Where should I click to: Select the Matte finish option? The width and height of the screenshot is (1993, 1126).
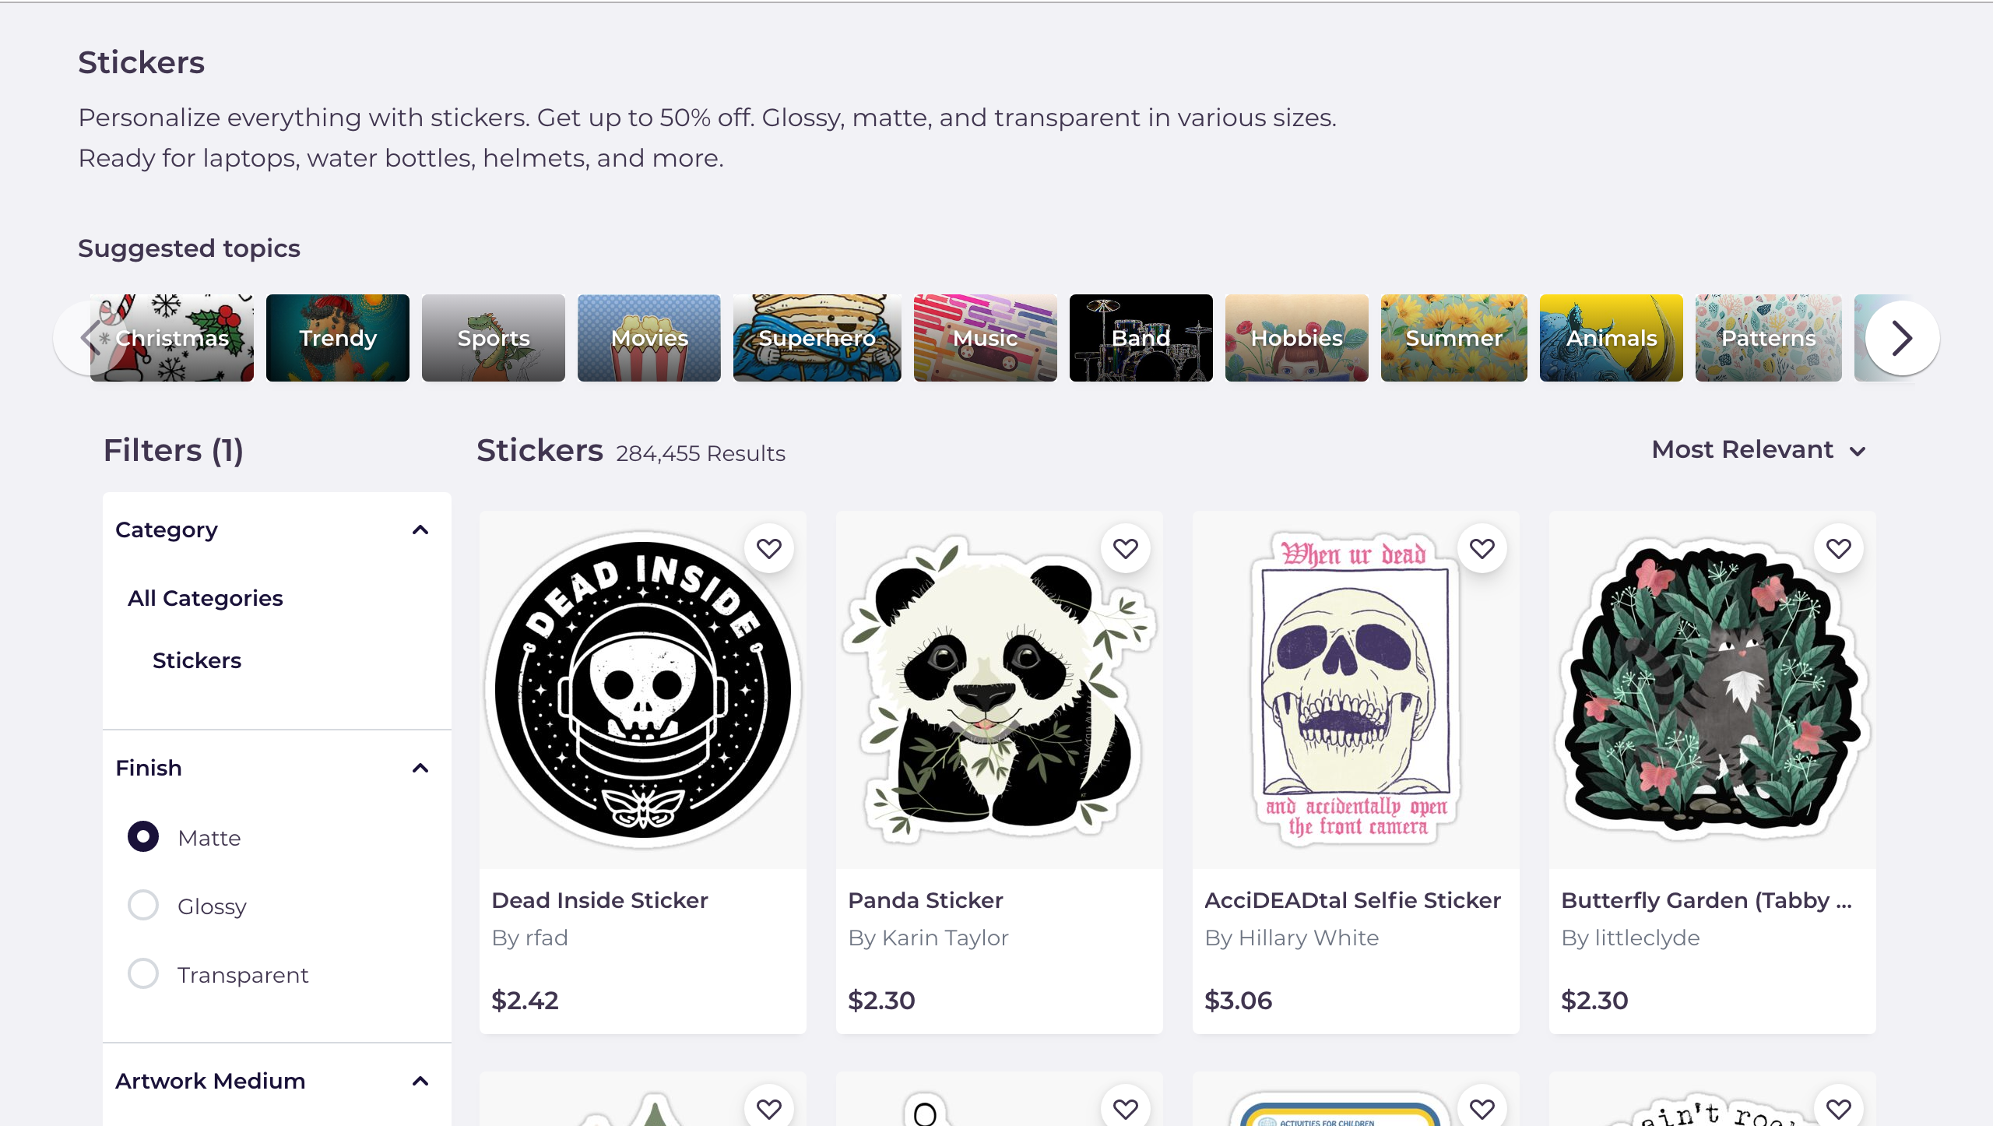click(143, 837)
